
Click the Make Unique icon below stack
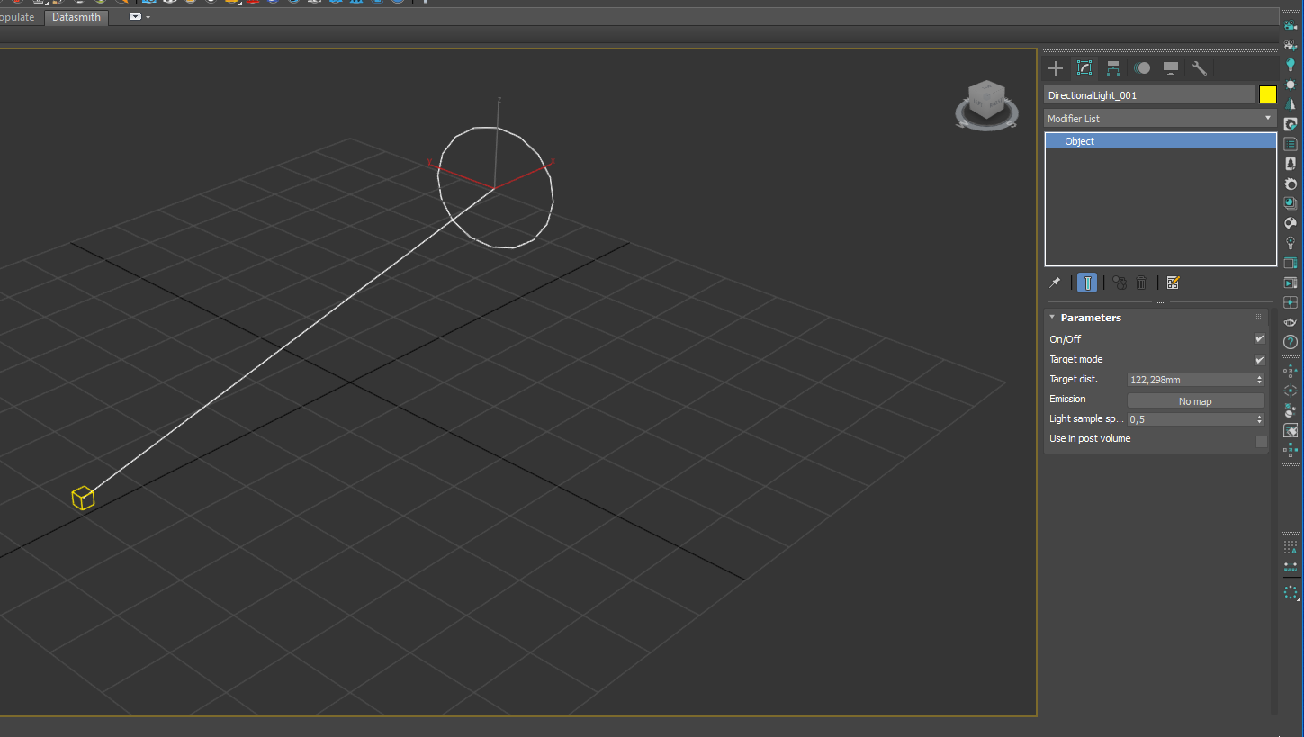(x=1120, y=283)
